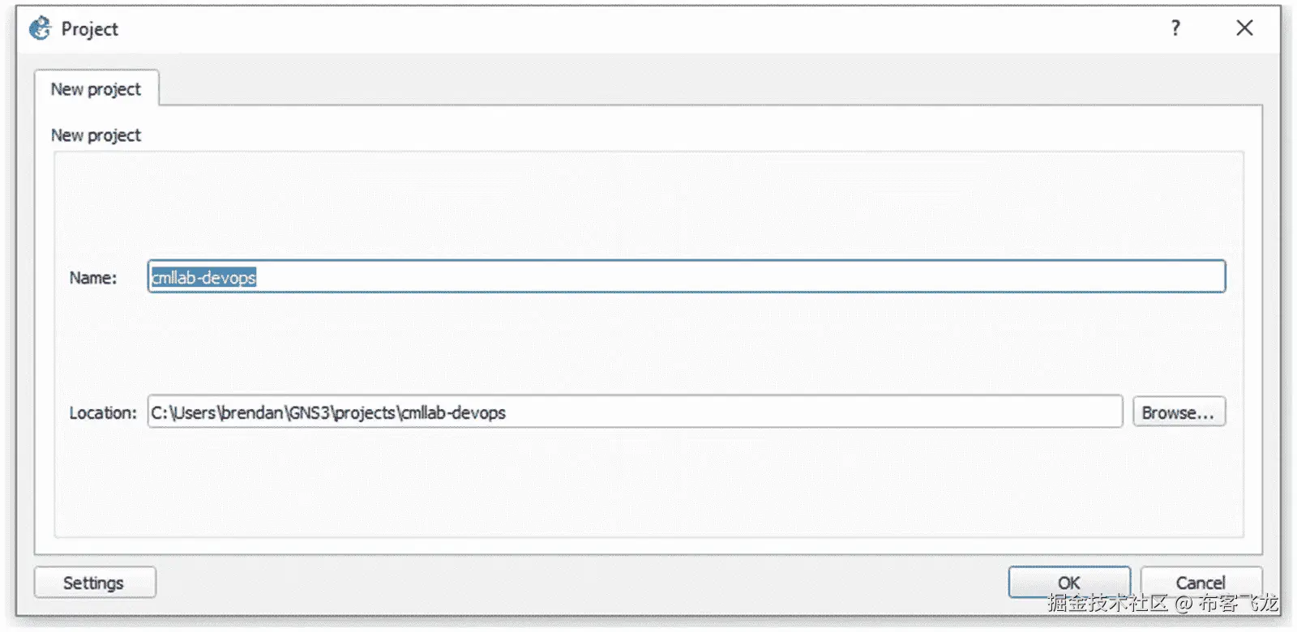Click blank area between Name and Location
Image resolution: width=1297 pixels, height=632 pixels.
648,344
